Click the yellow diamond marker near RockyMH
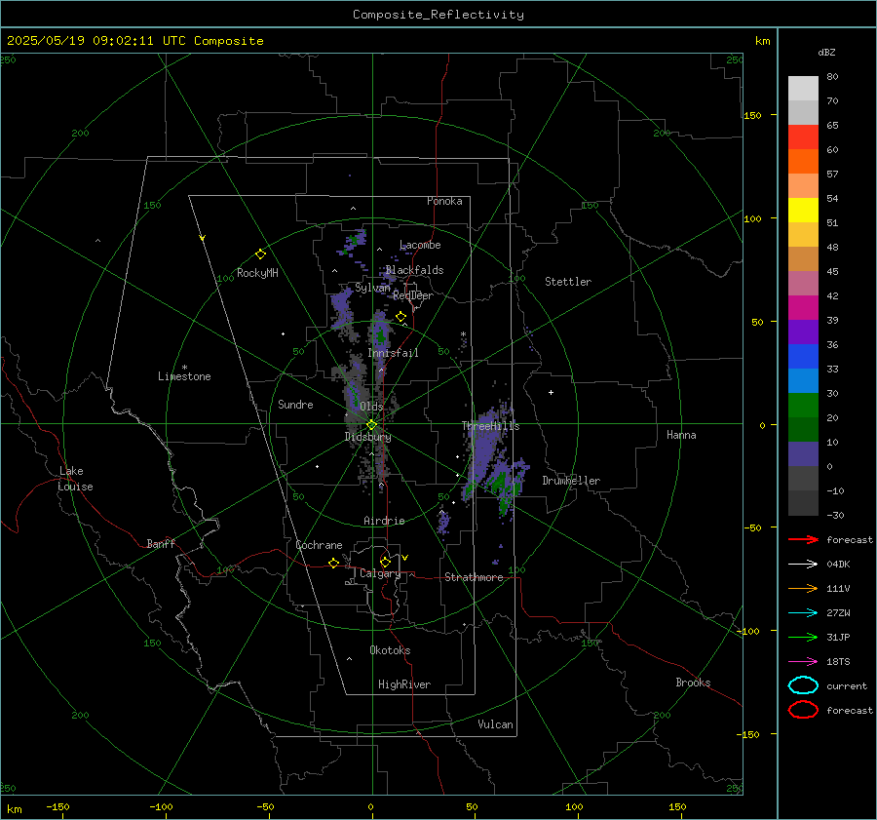 point(260,254)
